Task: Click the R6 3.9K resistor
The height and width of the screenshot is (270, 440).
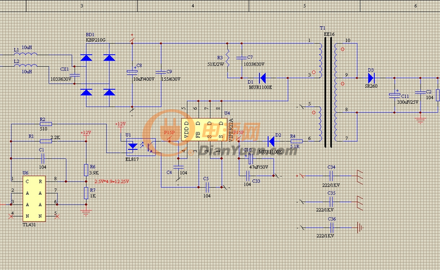Action: click(x=84, y=169)
